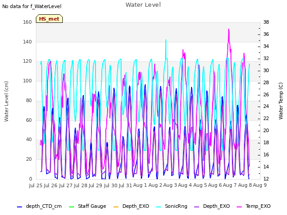This screenshot has height=215, width=287.
Task: Click the 100 left y-axis tick label
Action: tap(27, 81)
